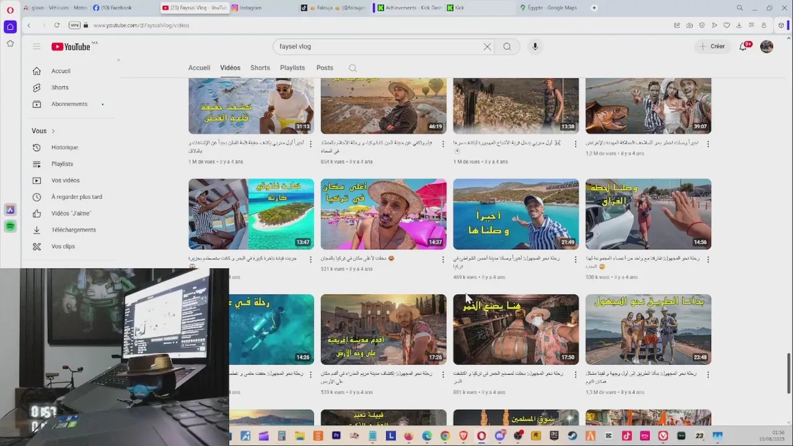Open a new browser tab

594,8
